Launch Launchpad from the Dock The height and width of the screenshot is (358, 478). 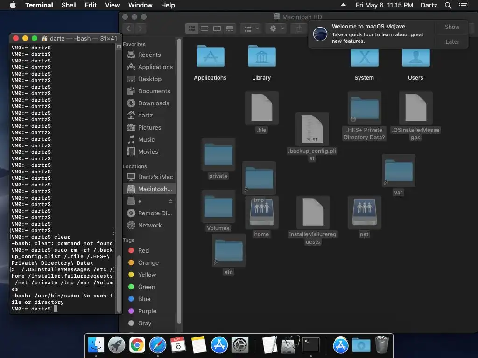(116, 345)
